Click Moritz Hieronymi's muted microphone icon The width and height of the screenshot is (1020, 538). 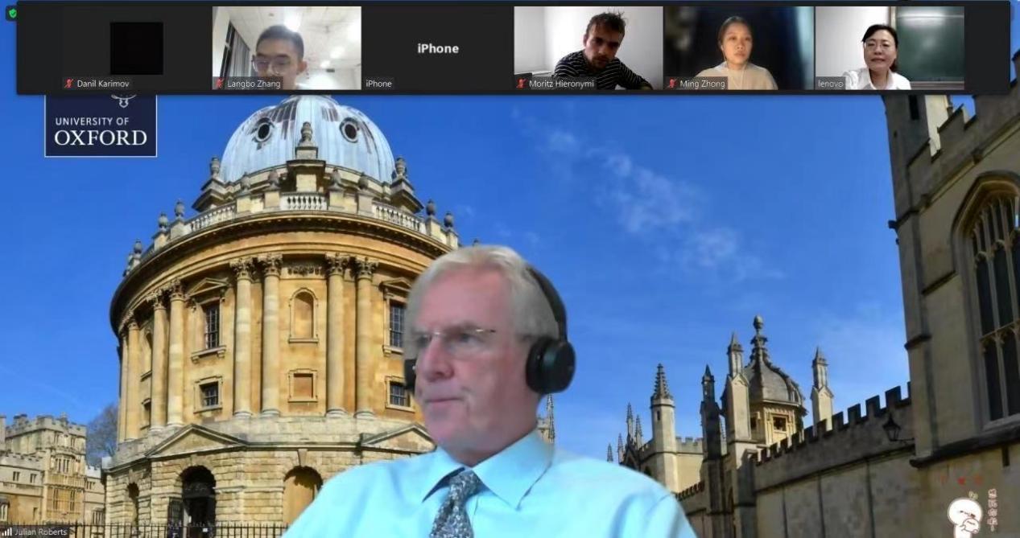521,84
